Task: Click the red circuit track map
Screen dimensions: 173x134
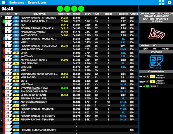Action: pyautogui.click(x=156, y=34)
